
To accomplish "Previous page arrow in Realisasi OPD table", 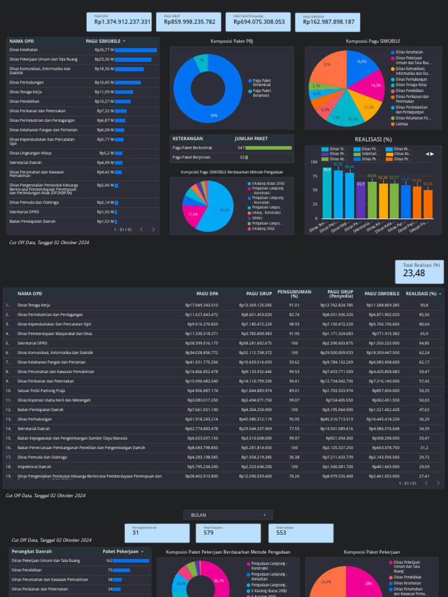I will (426, 483).
